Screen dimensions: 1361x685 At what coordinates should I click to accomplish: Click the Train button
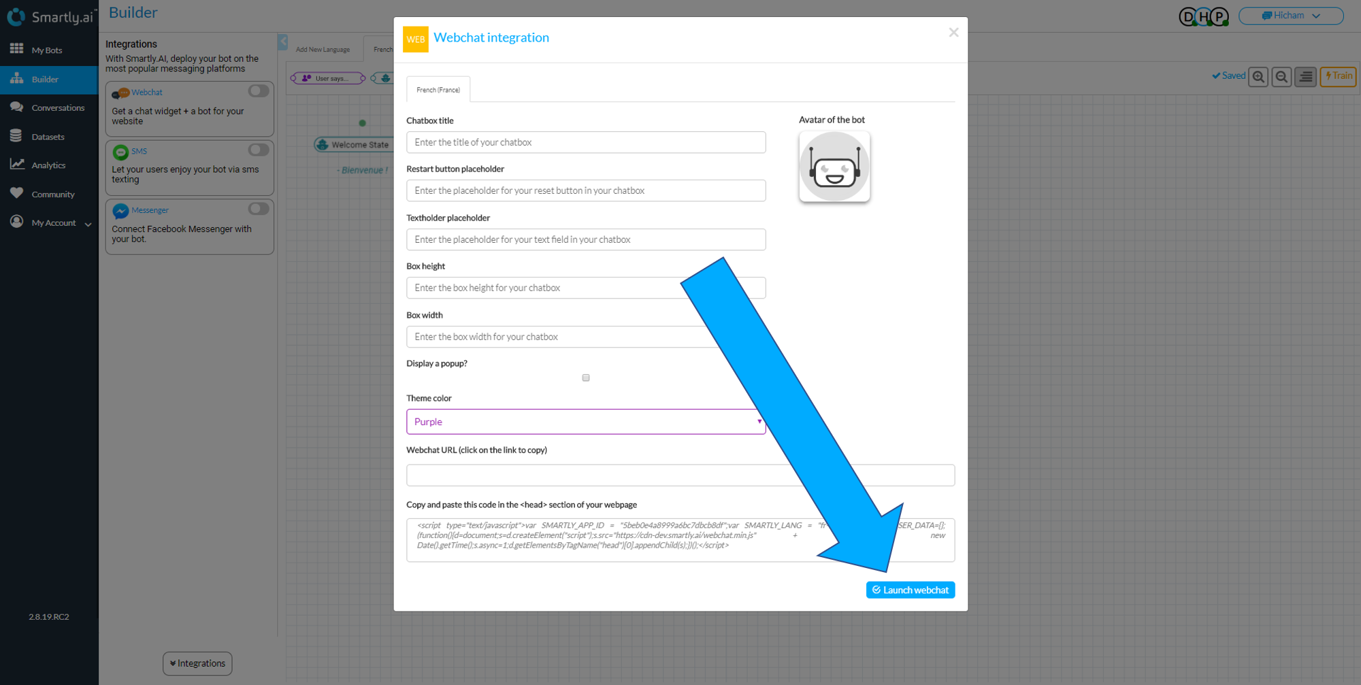[x=1338, y=76]
